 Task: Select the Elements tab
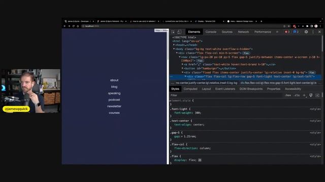click(194, 32)
